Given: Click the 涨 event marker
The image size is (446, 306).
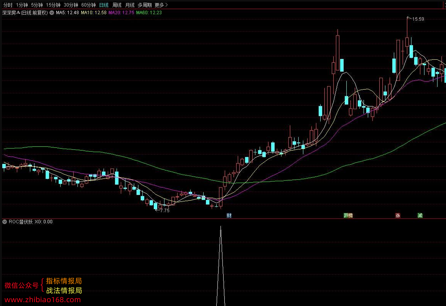Looking at the screenshot, I should tap(398, 215).
